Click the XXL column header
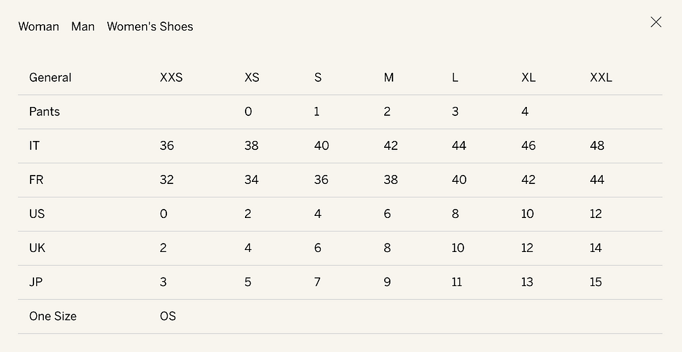Viewport: 682px width, 352px height. [x=601, y=78]
